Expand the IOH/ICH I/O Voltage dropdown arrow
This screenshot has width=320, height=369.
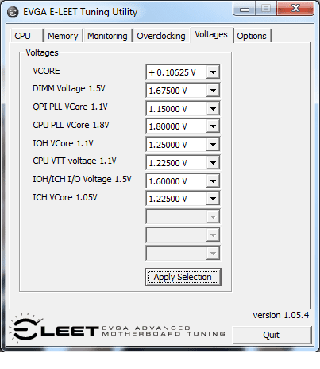coord(213,181)
